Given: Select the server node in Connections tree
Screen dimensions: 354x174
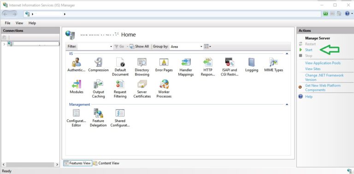Looking at the screenshot, I should (33, 44).
